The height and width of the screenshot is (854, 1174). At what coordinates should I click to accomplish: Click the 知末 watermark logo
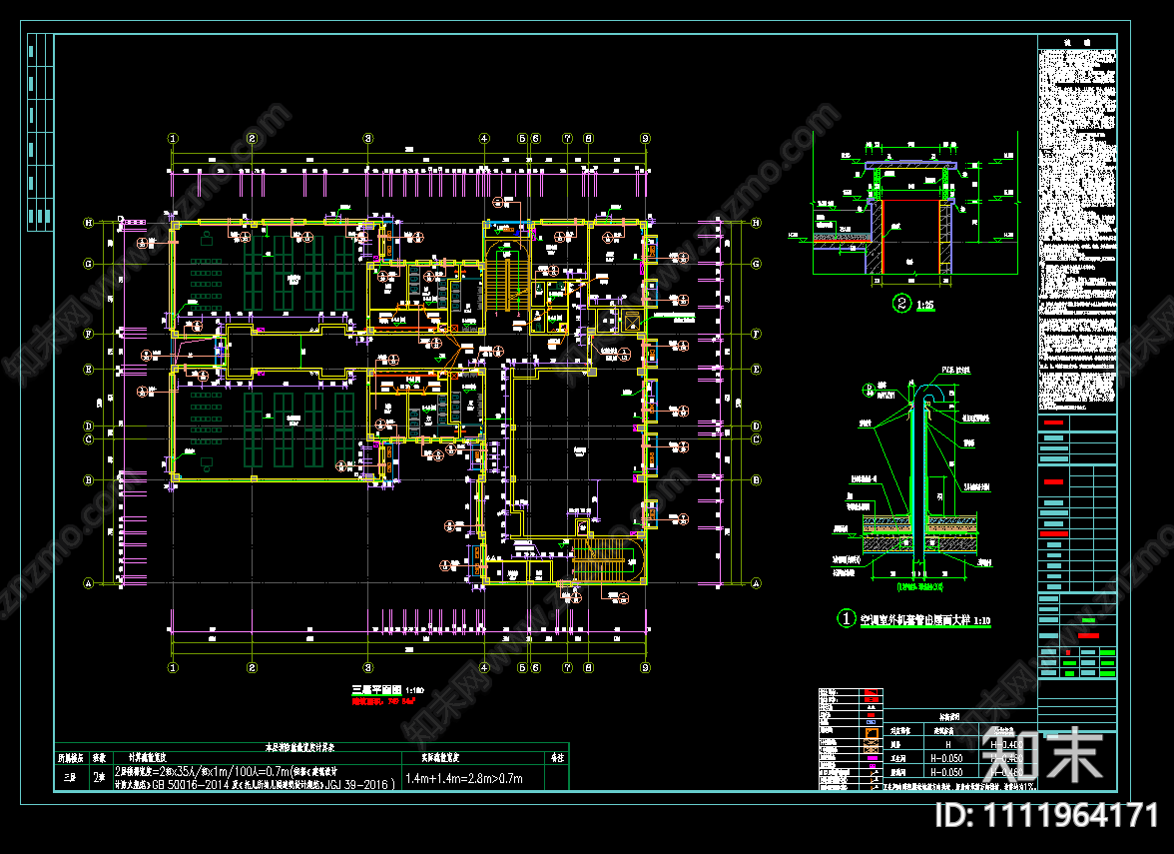[1042, 754]
